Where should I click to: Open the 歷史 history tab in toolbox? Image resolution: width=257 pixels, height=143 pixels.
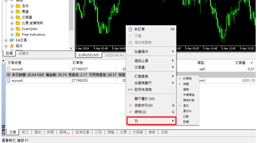[38, 132]
